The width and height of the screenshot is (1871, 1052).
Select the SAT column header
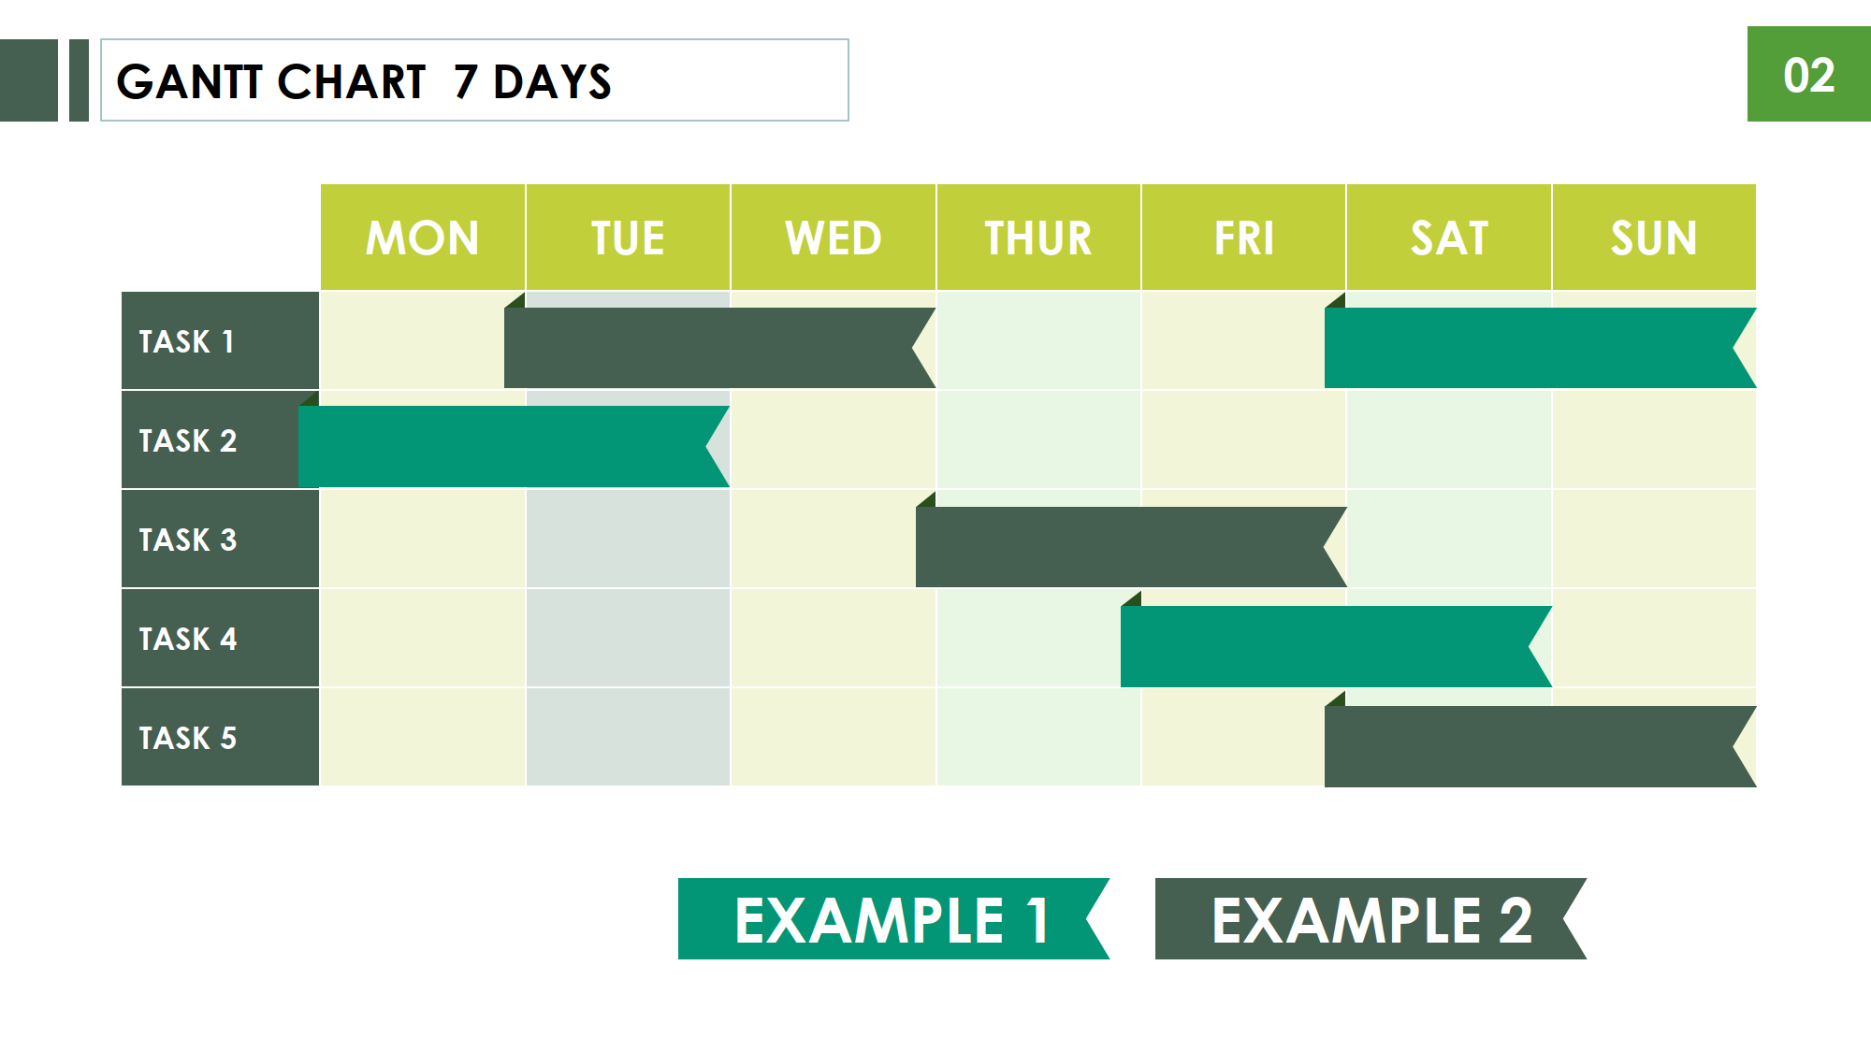[x=1449, y=238]
